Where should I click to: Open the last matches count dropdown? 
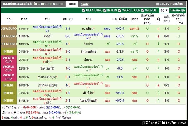click(164, 10)
